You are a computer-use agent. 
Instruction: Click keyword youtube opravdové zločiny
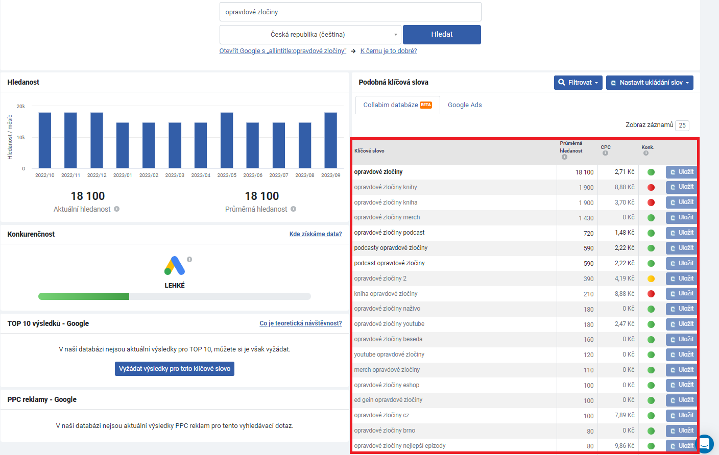389,355
